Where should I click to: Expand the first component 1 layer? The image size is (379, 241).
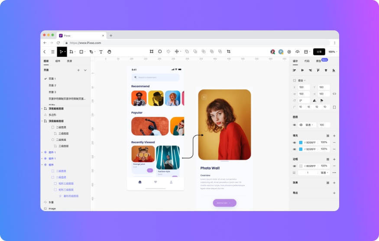42,153
